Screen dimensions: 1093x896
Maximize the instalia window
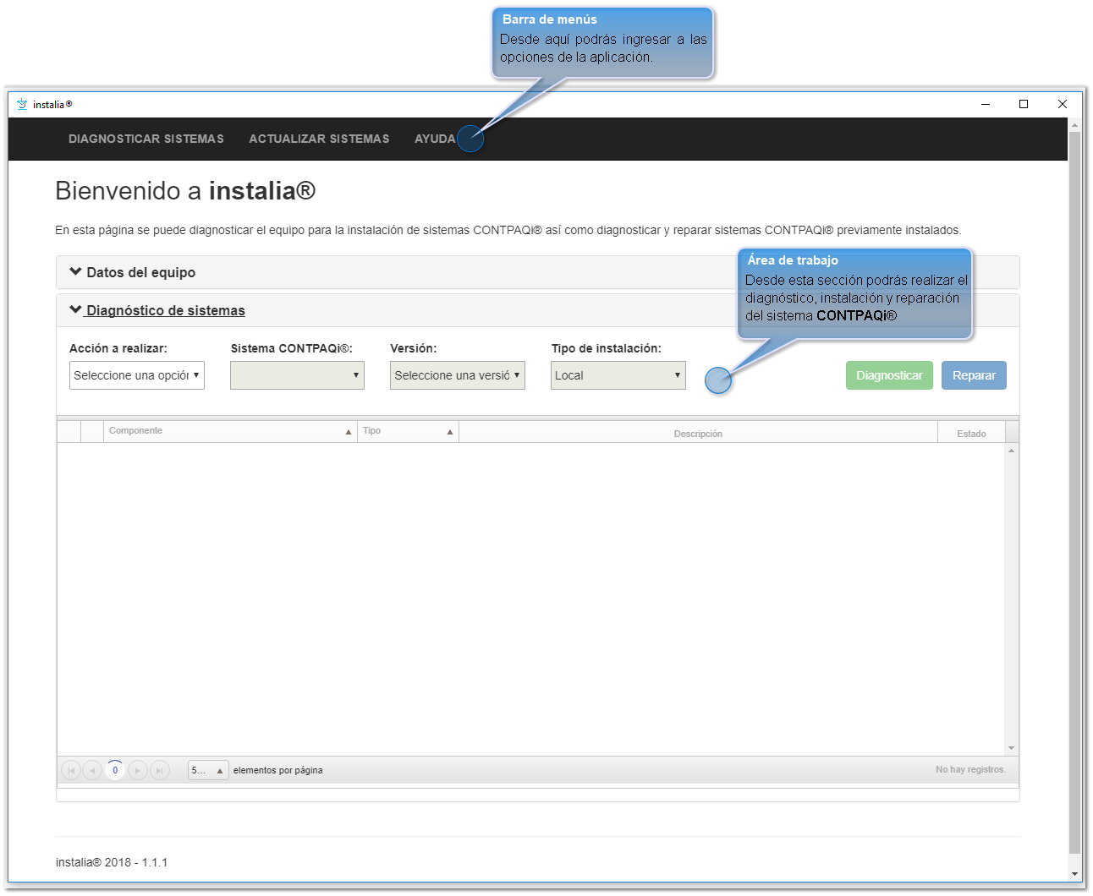point(1024,104)
